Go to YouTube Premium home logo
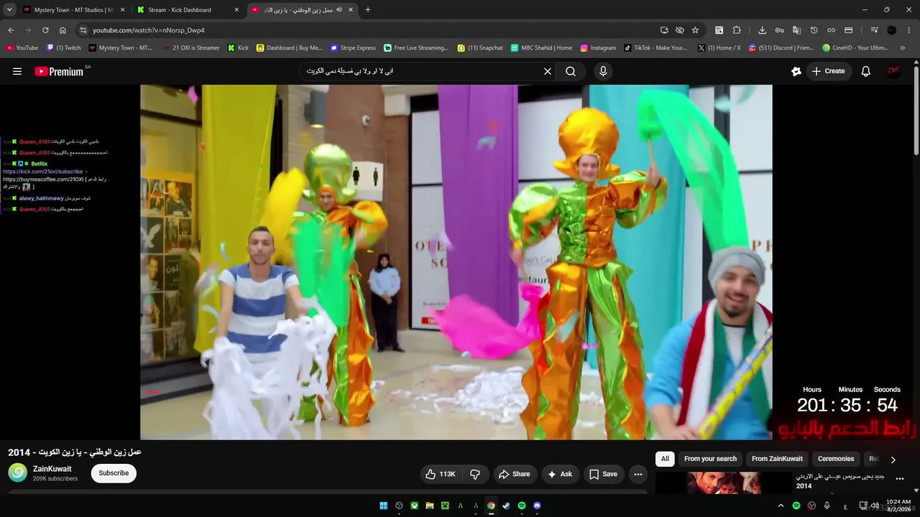This screenshot has height=517, width=920. [x=59, y=71]
